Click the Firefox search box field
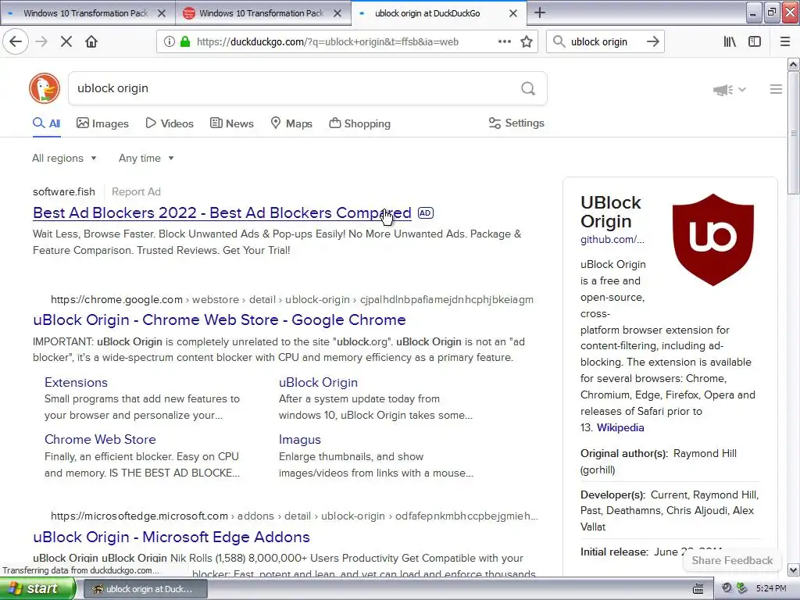 click(x=604, y=42)
